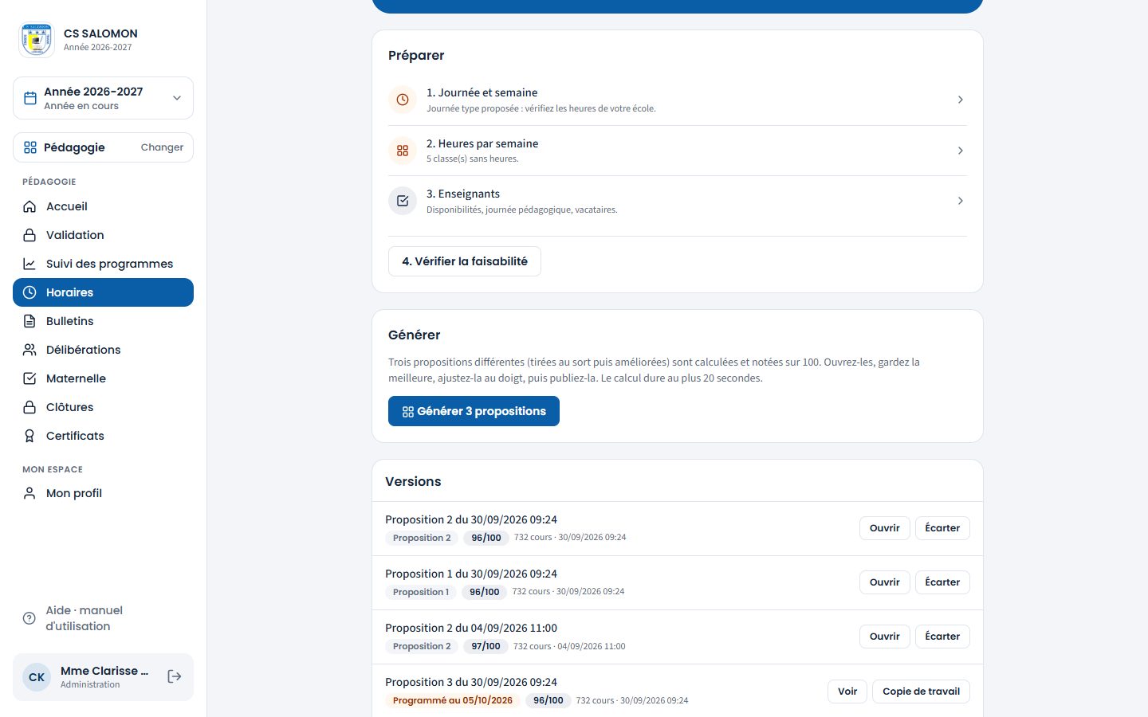The height and width of the screenshot is (717, 1148).
Task: Open step 3. Enseignants
Action: (x=678, y=201)
